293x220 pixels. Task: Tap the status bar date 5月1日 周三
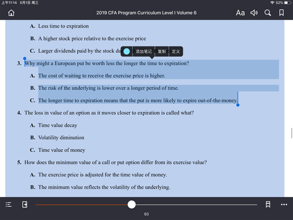(29, 3)
